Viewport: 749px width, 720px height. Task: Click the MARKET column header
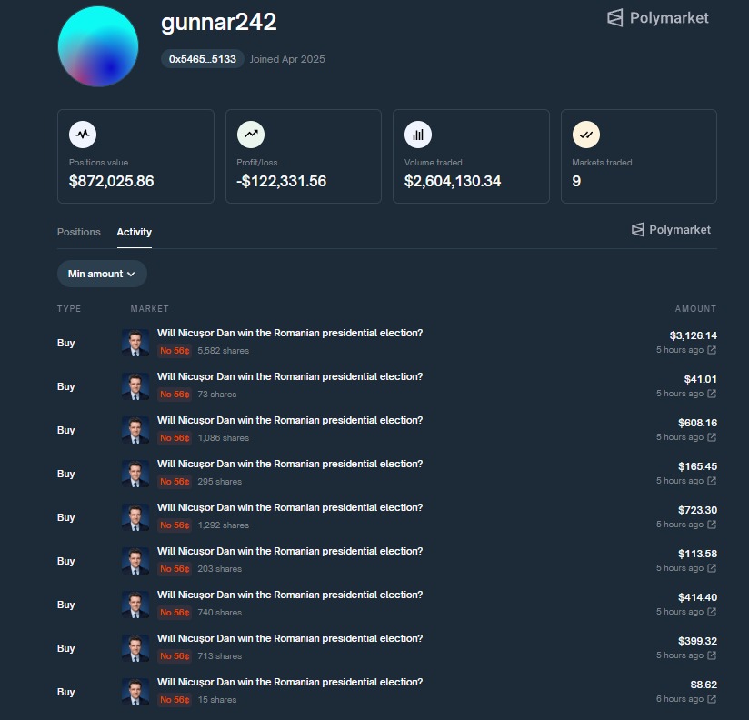point(149,309)
